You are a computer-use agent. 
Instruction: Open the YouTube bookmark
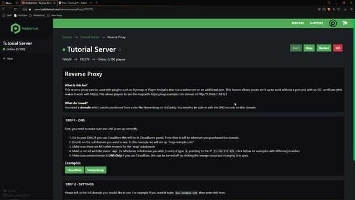coord(21,16)
